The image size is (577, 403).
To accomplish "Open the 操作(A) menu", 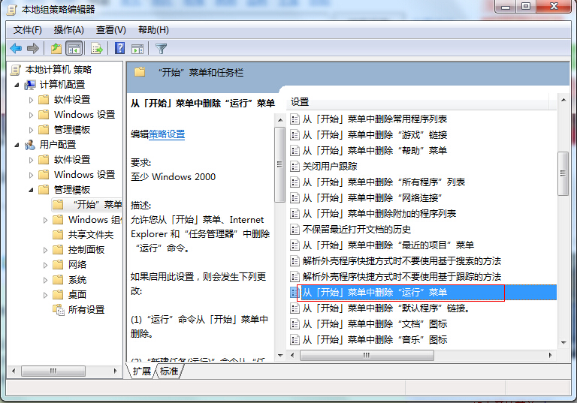I will click(x=68, y=29).
